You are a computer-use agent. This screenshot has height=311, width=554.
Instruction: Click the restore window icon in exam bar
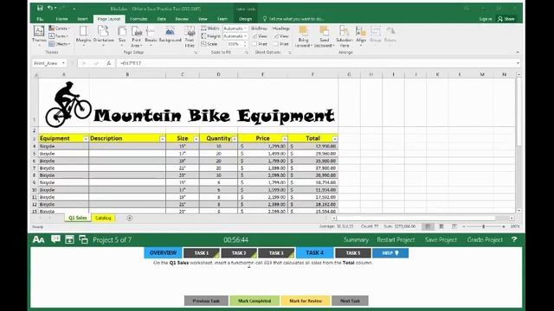[x=83, y=240]
